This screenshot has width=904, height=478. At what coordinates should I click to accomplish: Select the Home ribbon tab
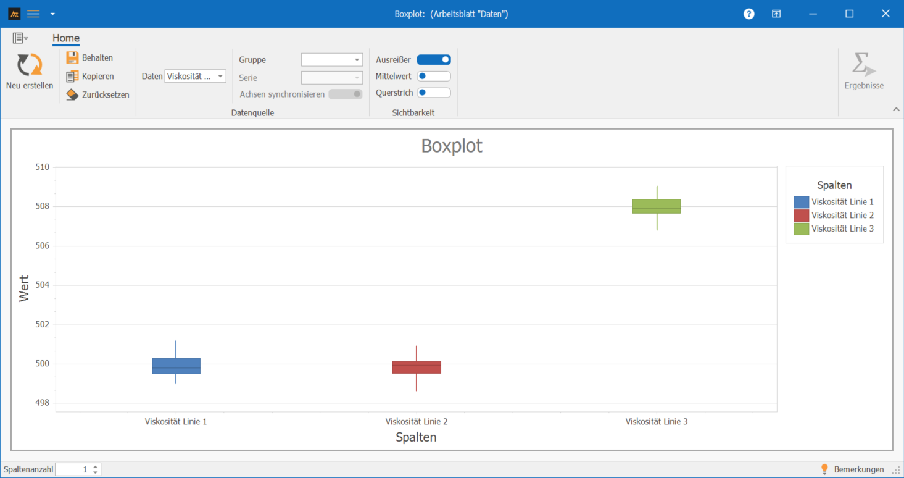[x=65, y=38]
